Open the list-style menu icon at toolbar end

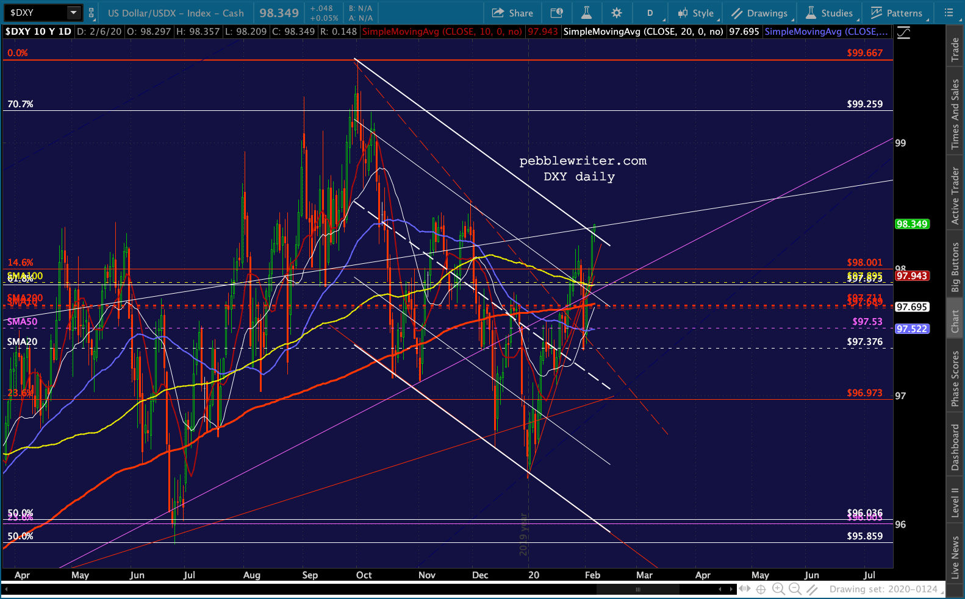pyautogui.click(x=949, y=13)
